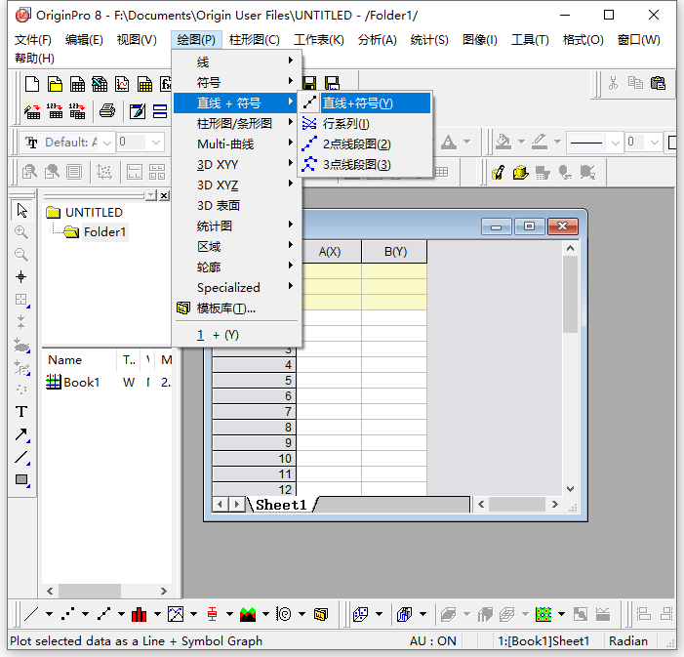Click the A(X) column header
Image resolution: width=684 pixels, height=657 pixels.
tap(330, 252)
